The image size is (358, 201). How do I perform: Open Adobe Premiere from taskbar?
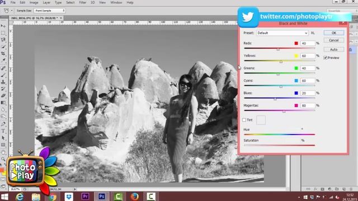pyautogui.click(x=85, y=197)
